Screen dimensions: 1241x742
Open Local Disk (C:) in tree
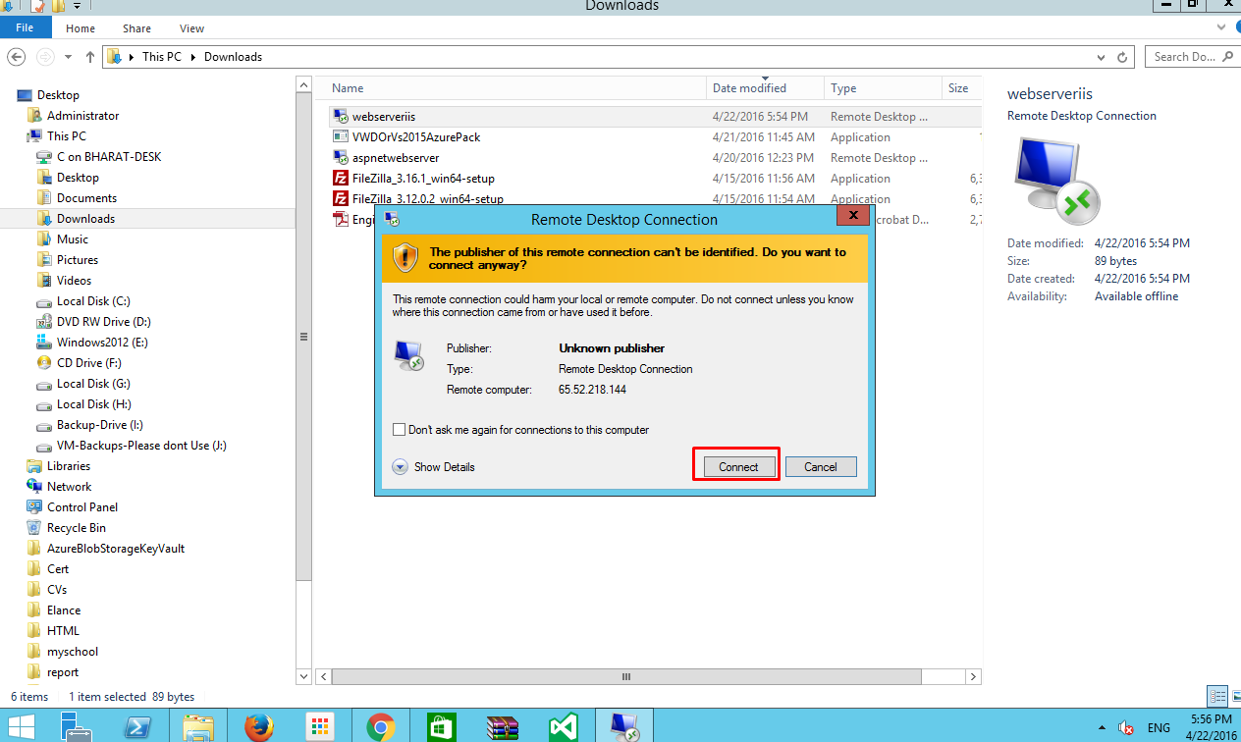[x=93, y=301]
